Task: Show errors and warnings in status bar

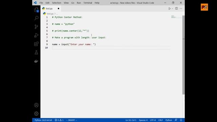Action: pyautogui.click(x=59, y=120)
